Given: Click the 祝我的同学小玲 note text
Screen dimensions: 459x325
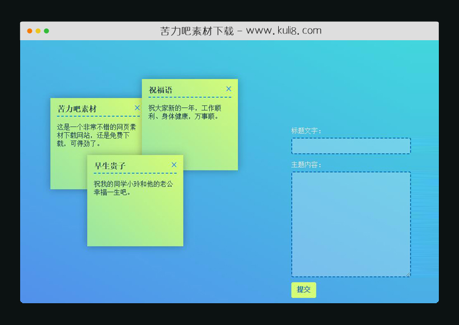Looking at the screenshot, I should coord(133,188).
